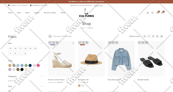173x92 pixels.
Task: Click Home in the breadcrumb
Action: point(82,28)
